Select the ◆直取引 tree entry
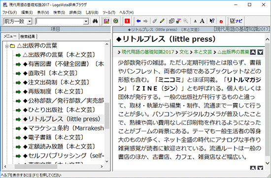The image size is (271, 178). 50,73
